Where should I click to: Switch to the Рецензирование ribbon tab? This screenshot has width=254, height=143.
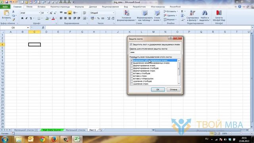110,7
